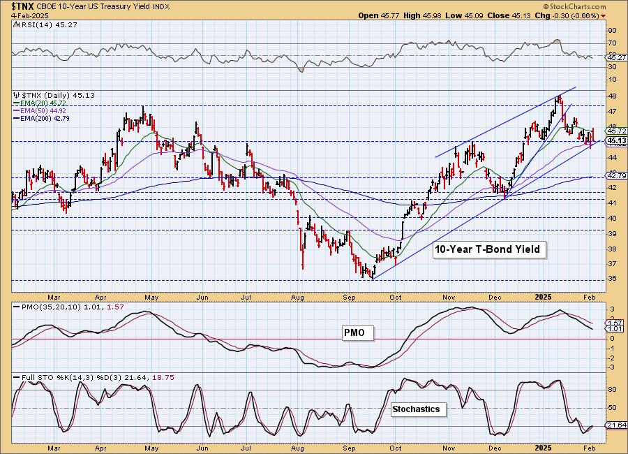Click the 'PMO(35,20,10) 1.01, 1.57' label
628x454 pixels.
coord(73,307)
